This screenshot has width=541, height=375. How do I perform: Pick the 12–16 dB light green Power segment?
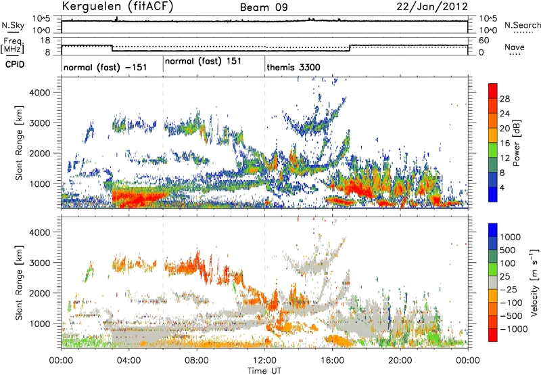[x=493, y=150]
